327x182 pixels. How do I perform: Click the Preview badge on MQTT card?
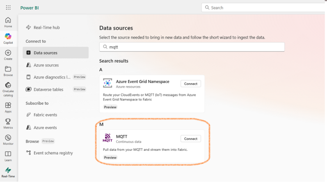(110, 157)
